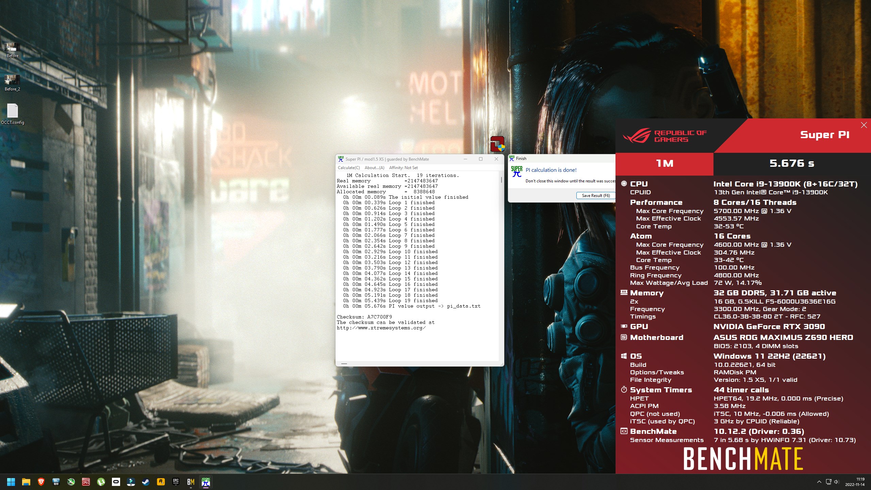Click 'Super PI' heading in BenchMate panel
The image size is (871, 490).
tap(825, 135)
